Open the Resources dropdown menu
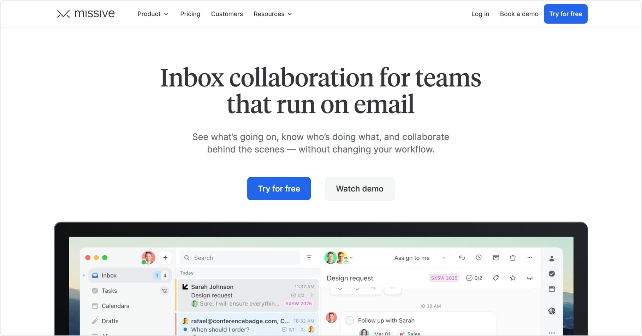 [272, 14]
